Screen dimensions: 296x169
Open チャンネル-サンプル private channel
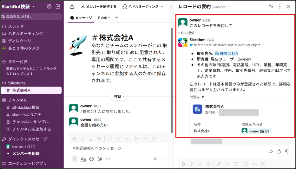click(x=31, y=122)
